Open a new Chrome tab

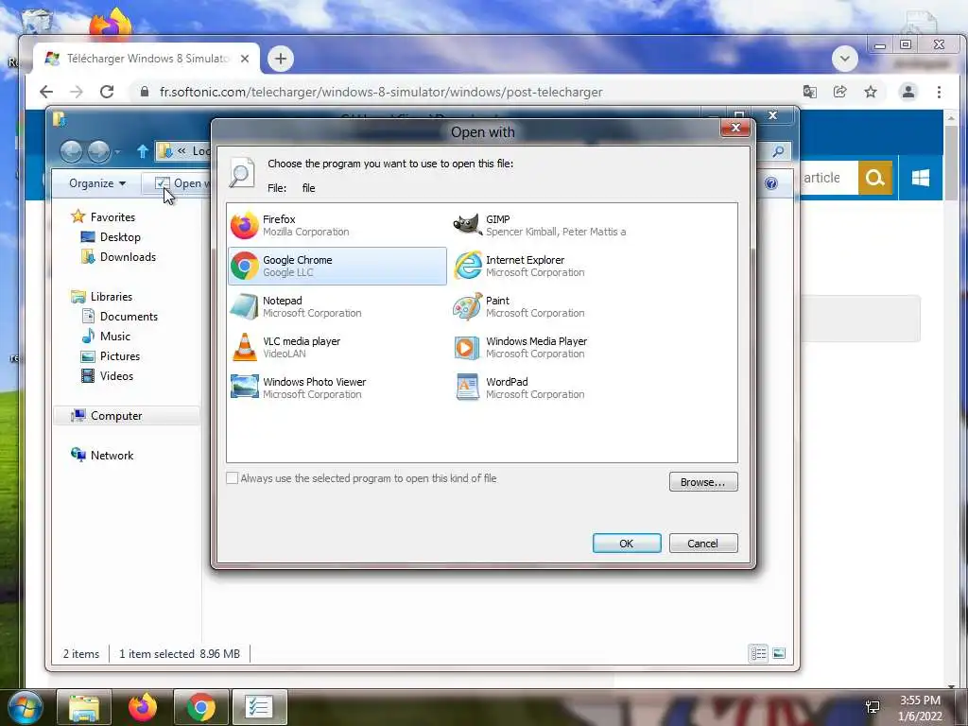(281, 59)
